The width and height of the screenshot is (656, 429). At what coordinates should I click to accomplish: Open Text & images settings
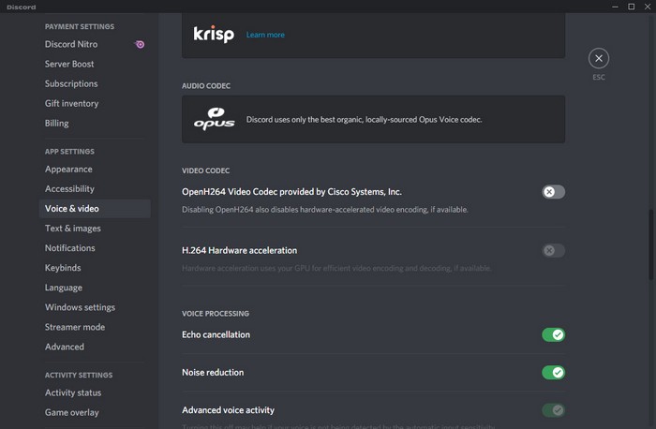(95, 229)
